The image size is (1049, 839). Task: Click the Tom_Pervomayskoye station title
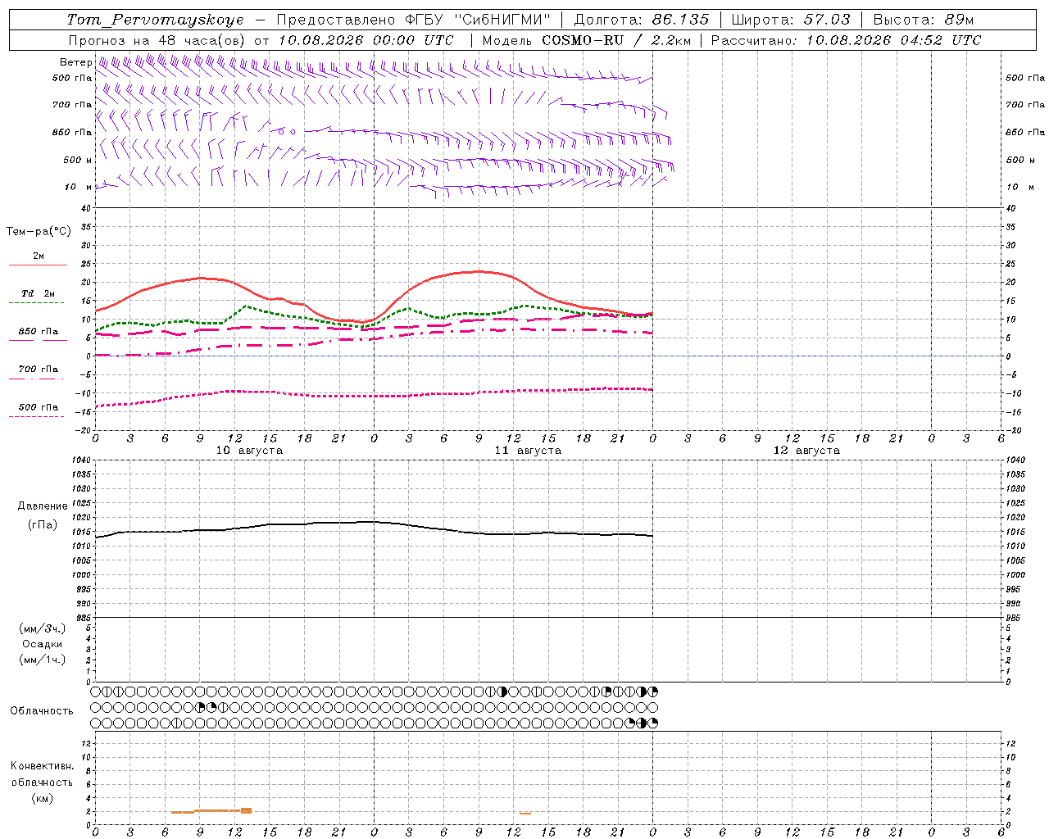156,20
